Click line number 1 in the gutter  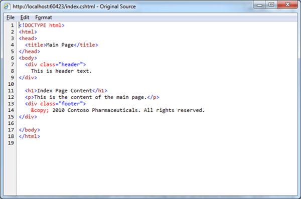pyautogui.click(x=12, y=26)
